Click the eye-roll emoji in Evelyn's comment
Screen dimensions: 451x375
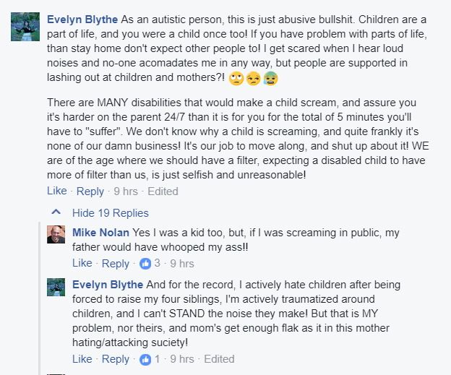click(x=236, y=79)
